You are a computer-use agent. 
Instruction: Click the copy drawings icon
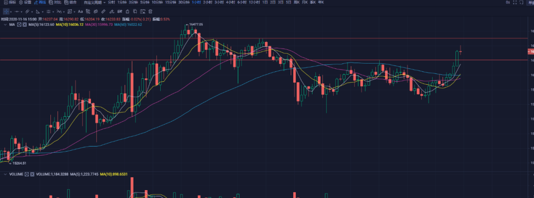point(135,11)
